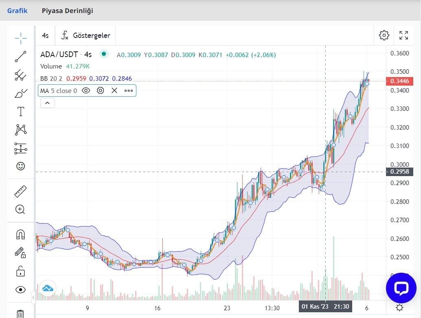Viewport: 421px width, 318px height.
Task: Open the emoji icons tool
Action: coord(21,166)
